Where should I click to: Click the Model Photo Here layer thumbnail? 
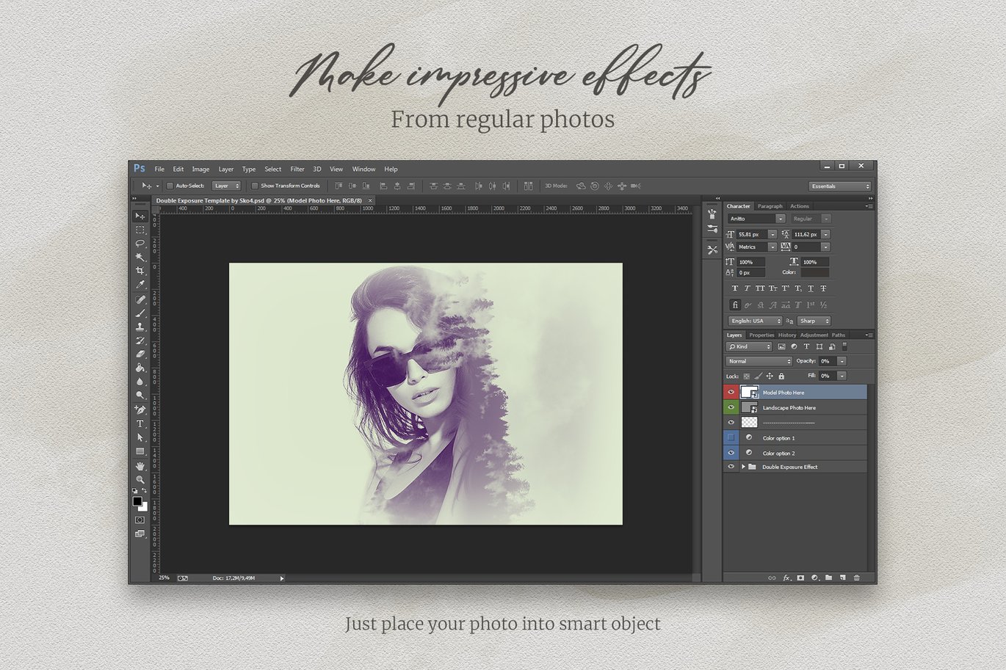tap(749, 393)
